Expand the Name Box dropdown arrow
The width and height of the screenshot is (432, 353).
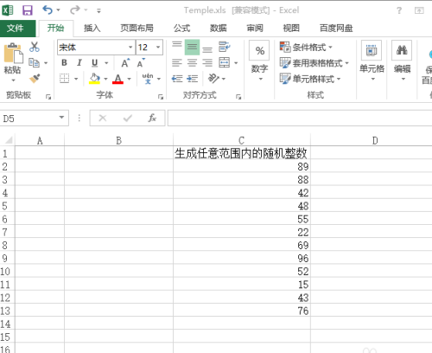[61, 118]
